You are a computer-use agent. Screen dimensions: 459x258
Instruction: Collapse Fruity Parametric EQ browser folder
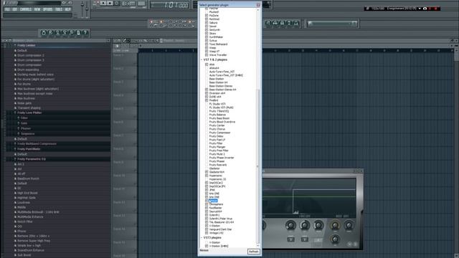click(x=15, y=159)
